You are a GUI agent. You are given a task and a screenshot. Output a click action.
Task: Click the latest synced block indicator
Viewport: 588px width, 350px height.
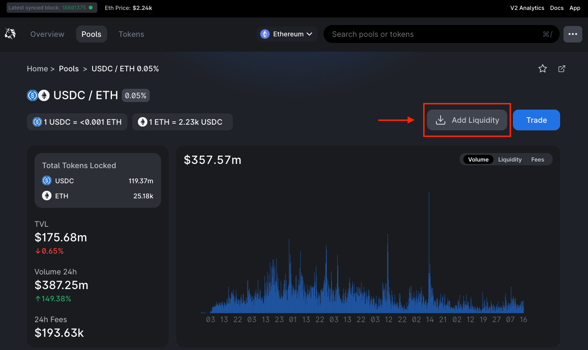click(52, 8)
